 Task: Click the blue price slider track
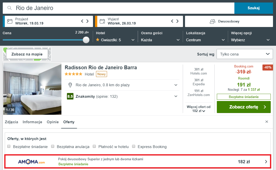(43, 40)
